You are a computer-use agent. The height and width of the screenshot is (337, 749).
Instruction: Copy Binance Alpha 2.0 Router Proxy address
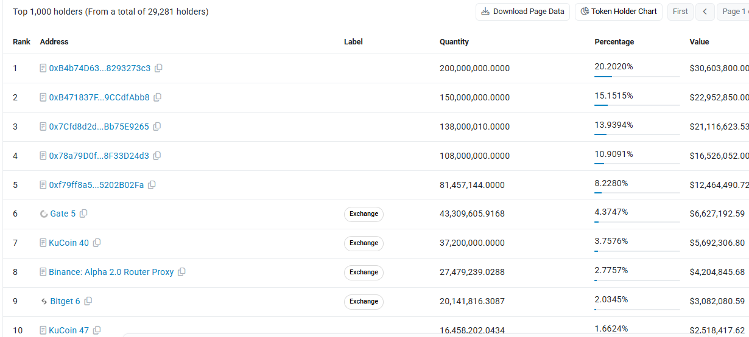coord(181,272)
